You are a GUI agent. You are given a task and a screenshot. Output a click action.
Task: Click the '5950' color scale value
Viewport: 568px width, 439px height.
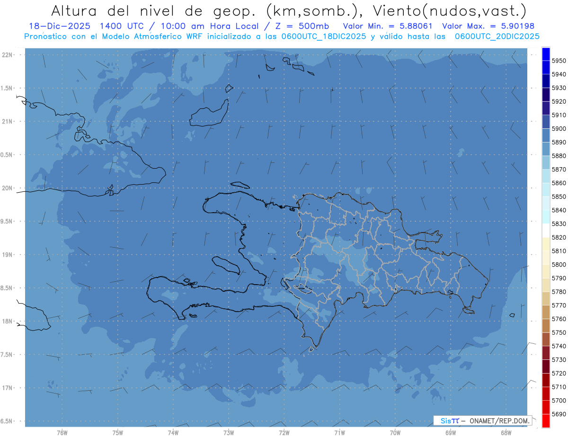click(559, 61)
